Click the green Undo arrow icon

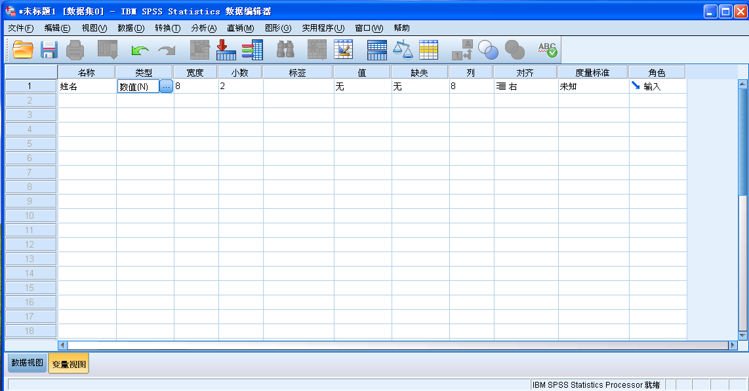140,50
